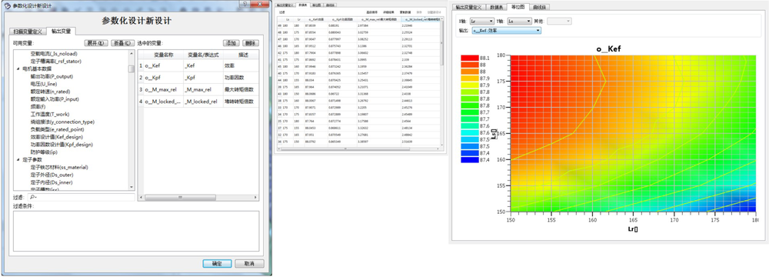Open the Y-axis Ls dropdown

click(519, 21)
